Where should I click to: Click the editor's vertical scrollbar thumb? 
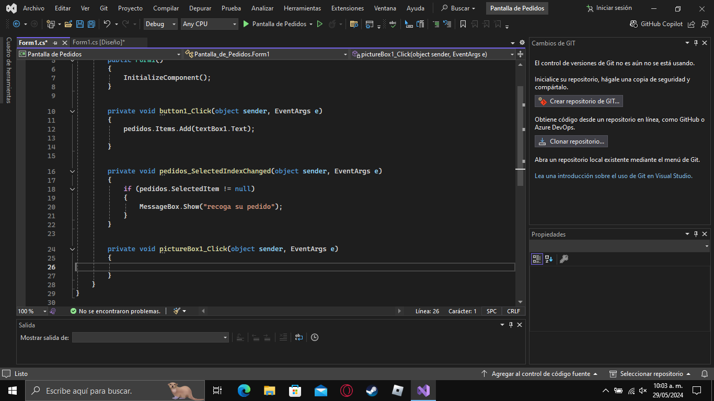pos(520,136)
